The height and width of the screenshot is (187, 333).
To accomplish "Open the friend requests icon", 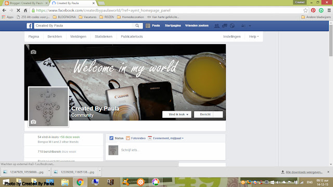I will pos(216,26).
